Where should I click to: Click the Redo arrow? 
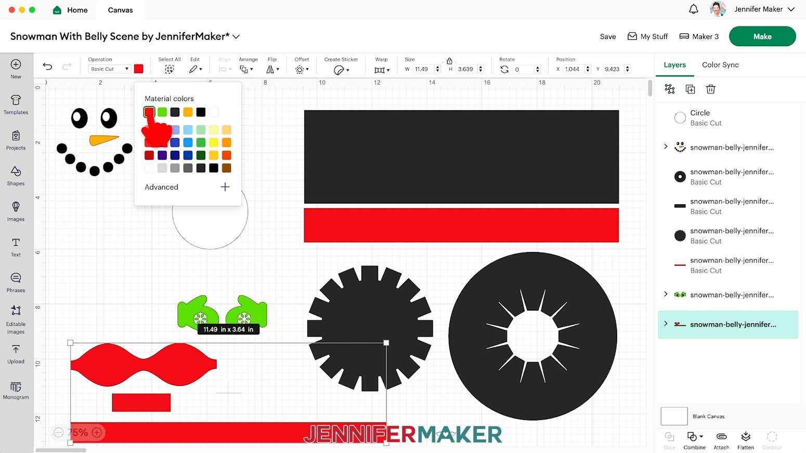pyautogui.click(x=67, y=66)
